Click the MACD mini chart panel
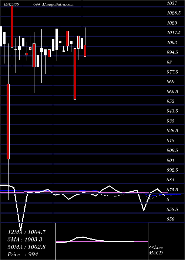Viewport: 185px width, 260px height. (102, 241)
